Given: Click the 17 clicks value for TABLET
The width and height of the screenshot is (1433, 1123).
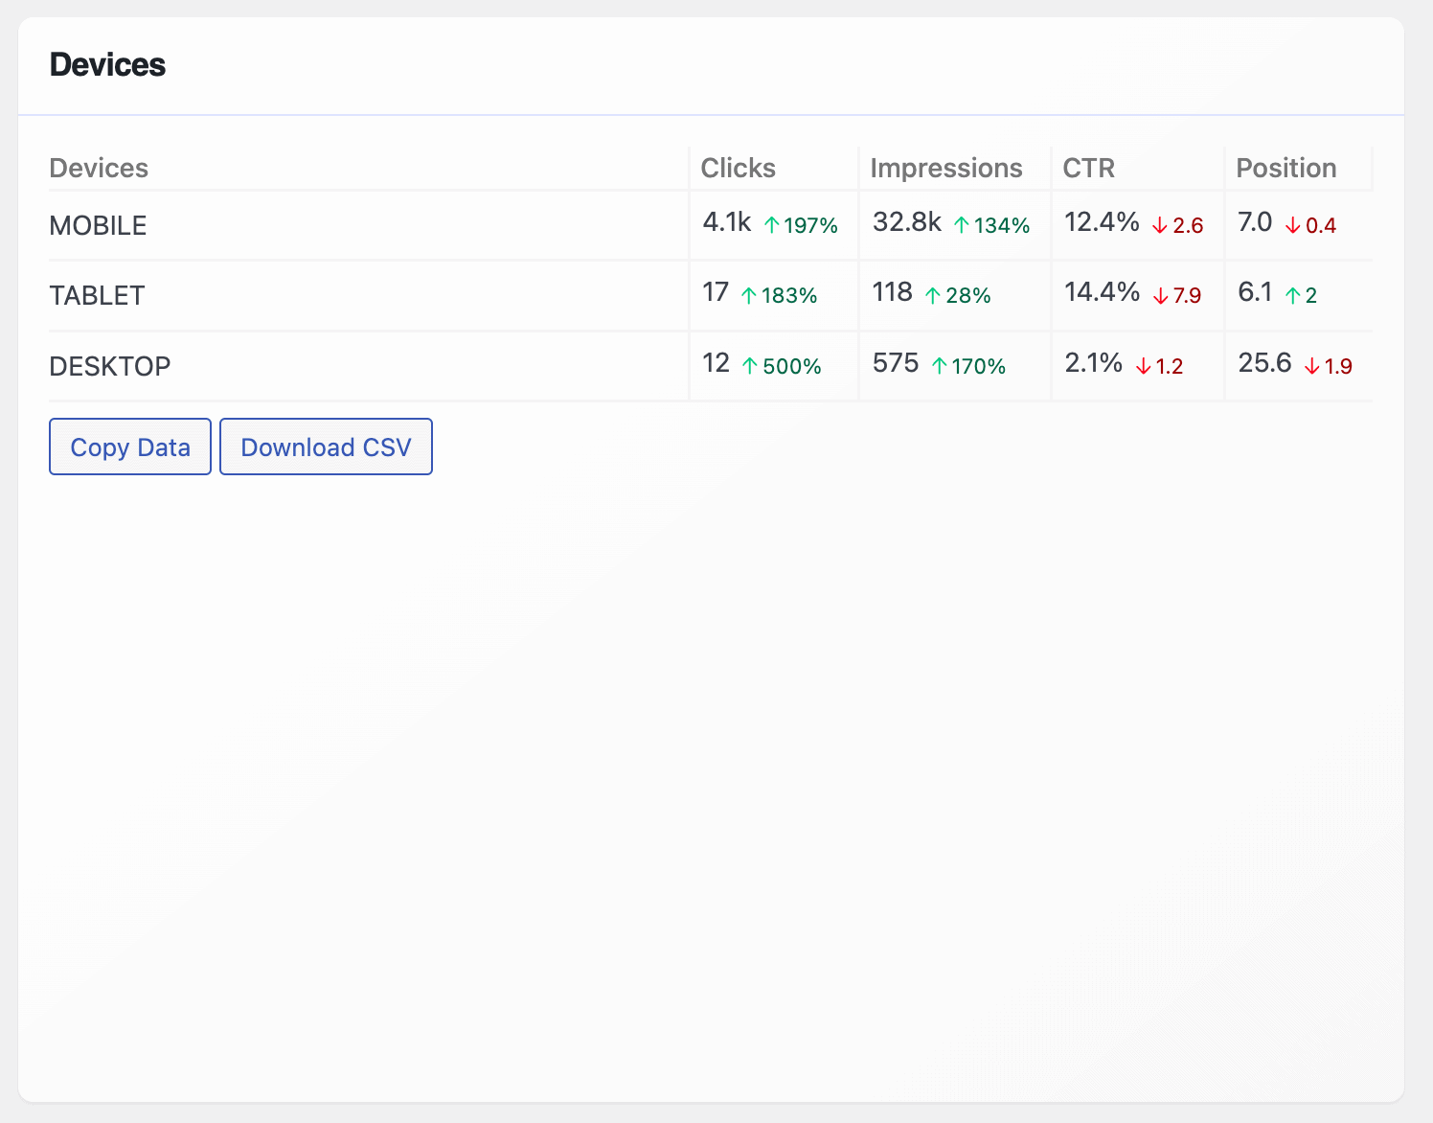Looking at the screenshot, I should pos(716,292).
